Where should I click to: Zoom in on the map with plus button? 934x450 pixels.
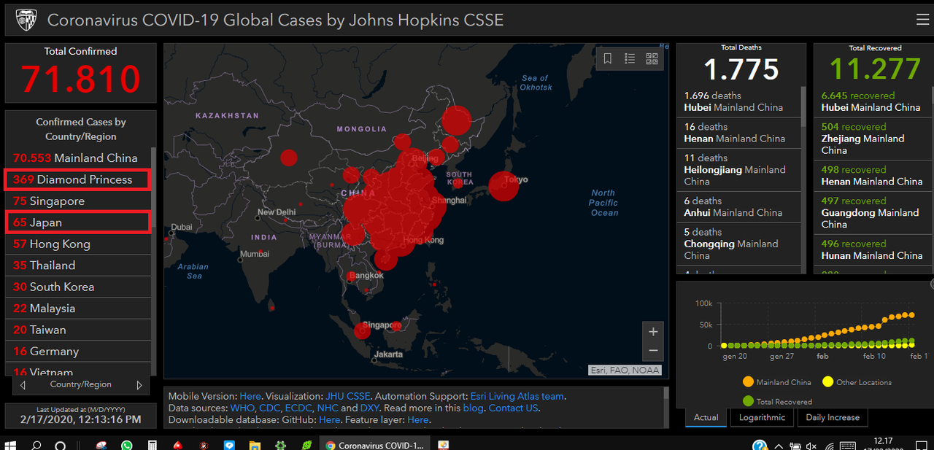coord(653,332)
